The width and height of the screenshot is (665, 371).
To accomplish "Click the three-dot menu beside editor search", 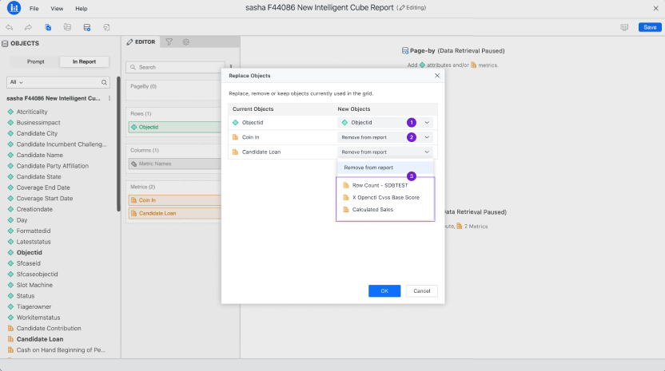I will coord(231,67).
